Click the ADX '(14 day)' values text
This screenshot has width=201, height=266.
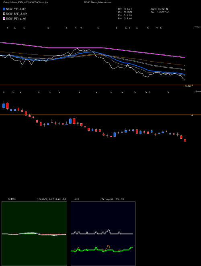112,199
